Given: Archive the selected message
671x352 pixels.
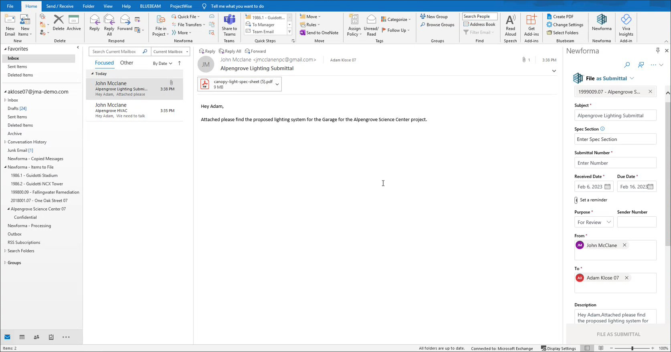Looking at the screenshot, I should [74, 23].
